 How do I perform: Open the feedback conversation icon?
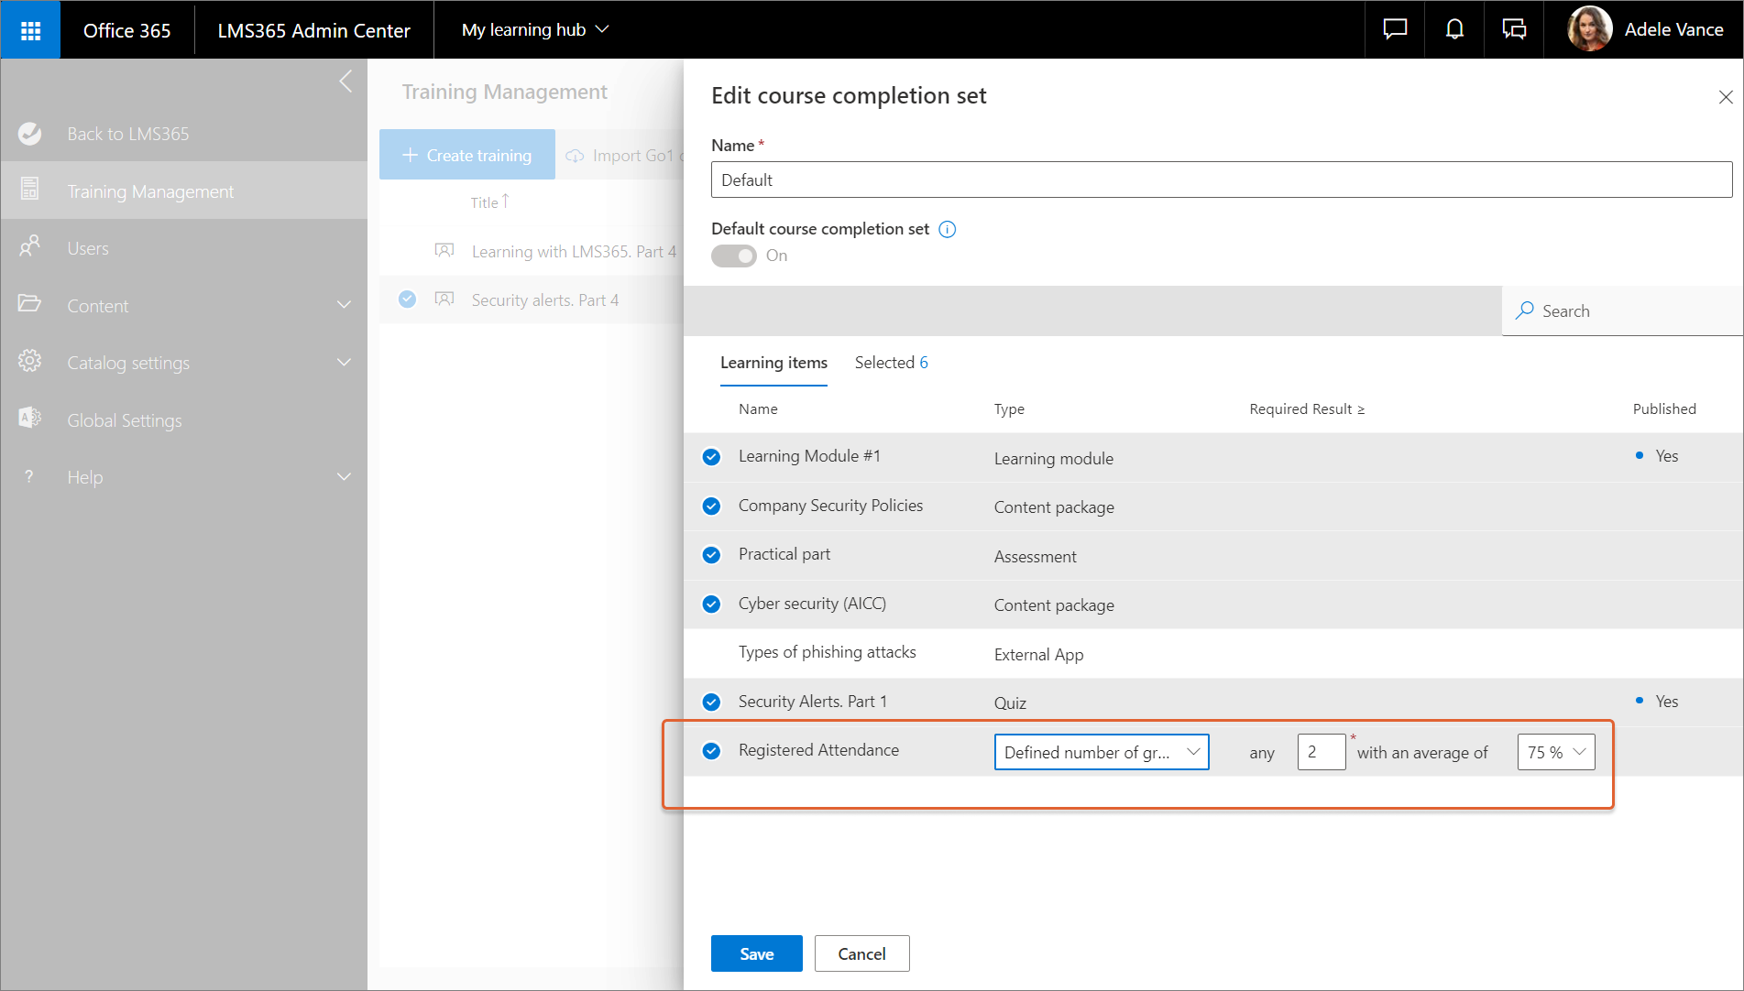click(x=1514, y=30)
